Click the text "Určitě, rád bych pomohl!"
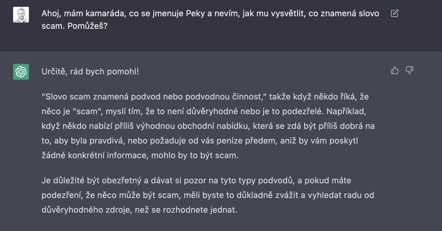 pyautogui.click(x=90, y=71)
